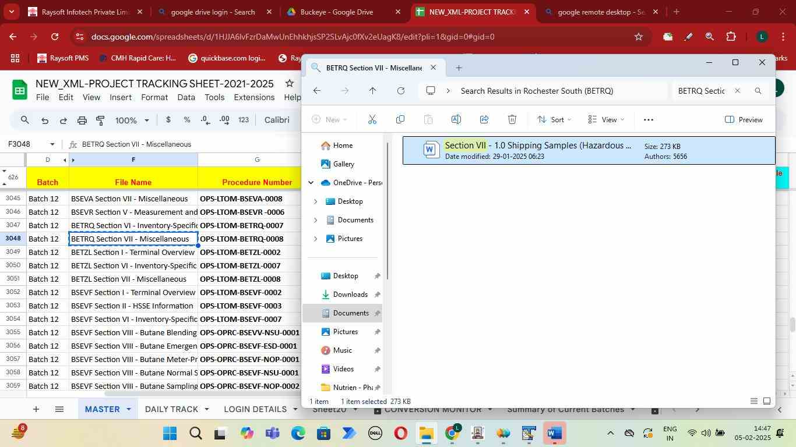
Task: Click the Cut icon in File Explorer toolbar
Action: click(372, 119)
